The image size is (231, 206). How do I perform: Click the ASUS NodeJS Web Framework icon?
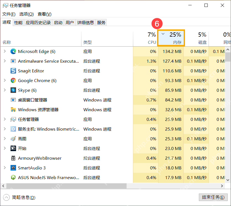point(13,177)
